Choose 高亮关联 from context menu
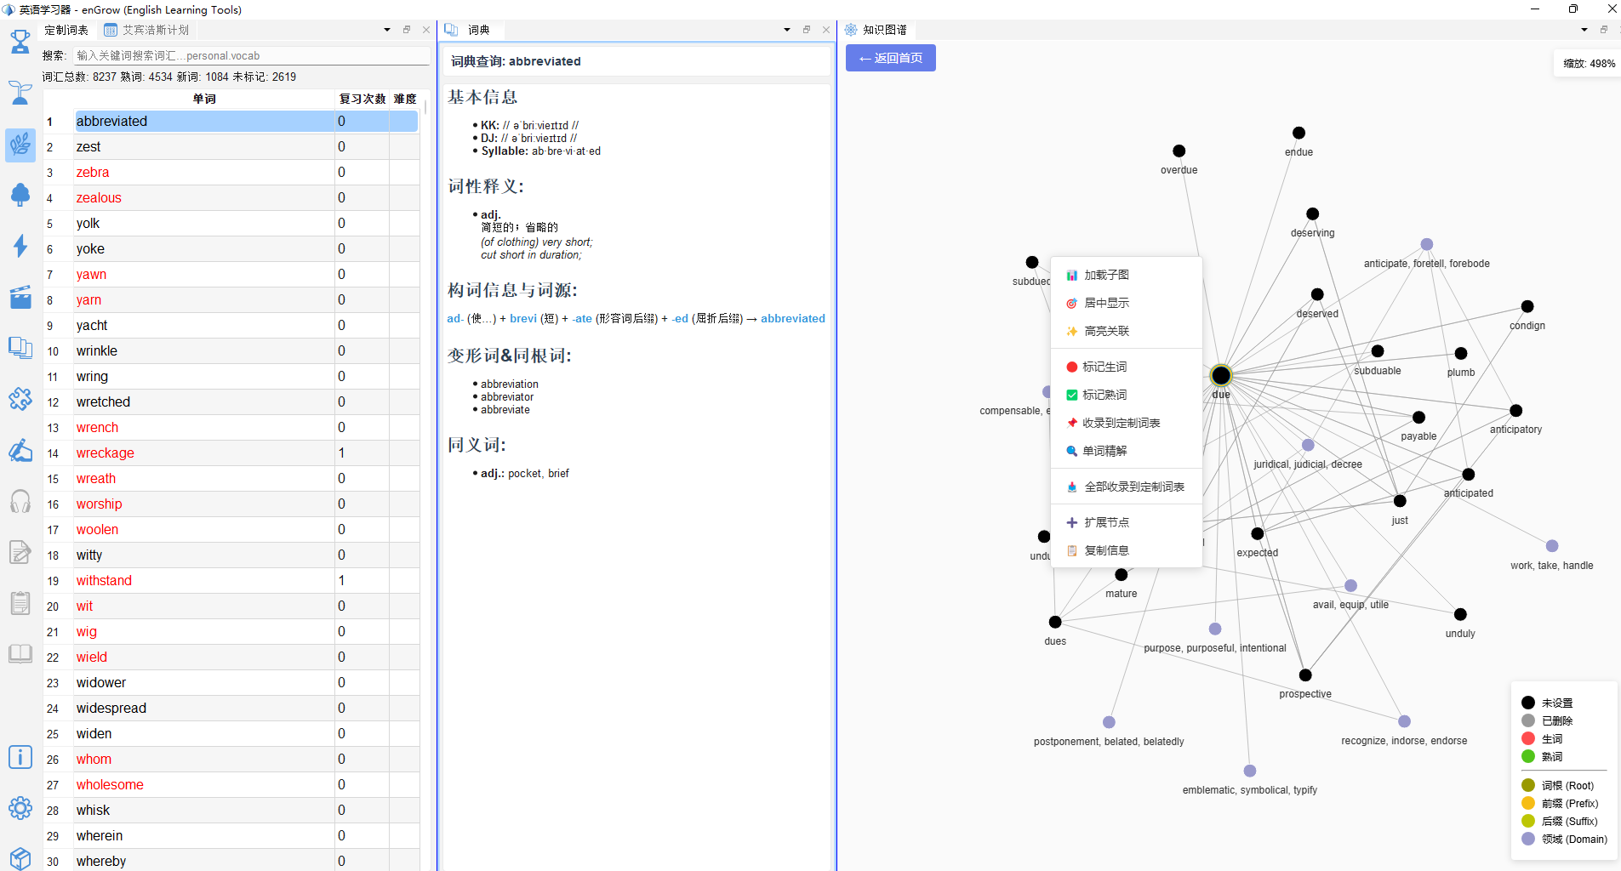1621x871 pixels. click(x=1127, y=331)
